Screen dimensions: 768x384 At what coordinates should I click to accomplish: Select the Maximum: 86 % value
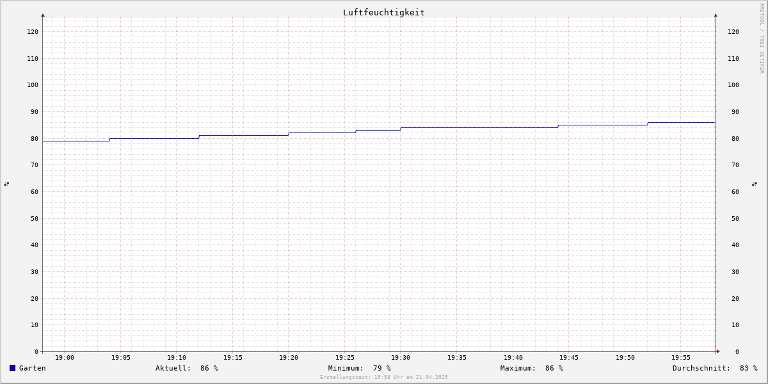tap(532, 368)
